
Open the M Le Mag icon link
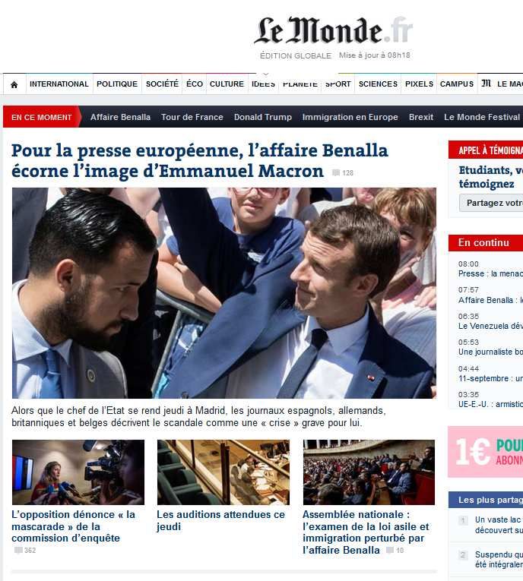point(486,84)
